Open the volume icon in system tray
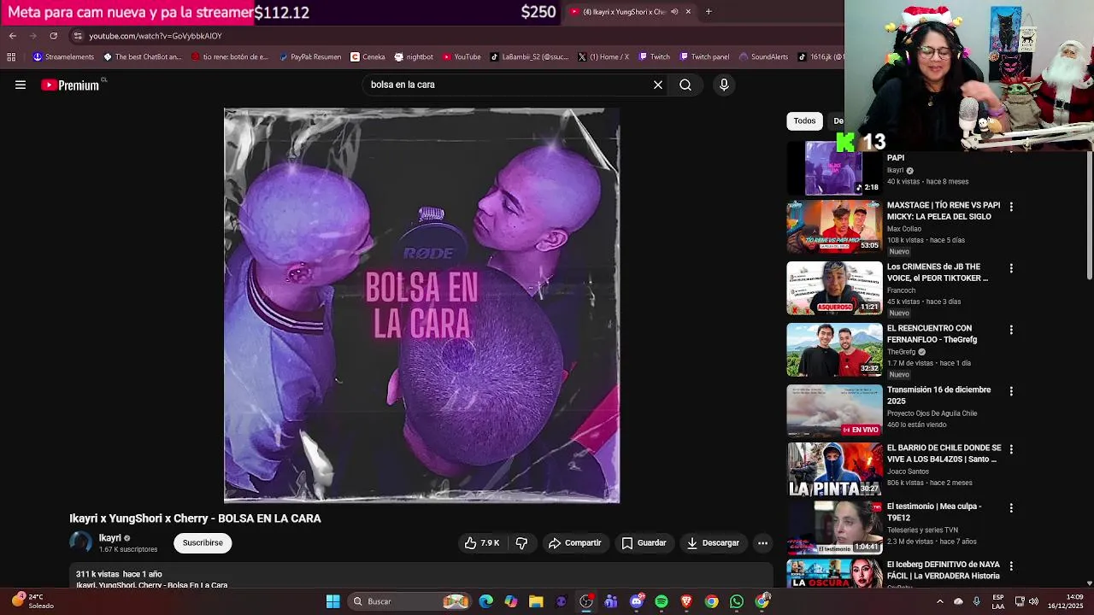 (x=1034, y=601)
